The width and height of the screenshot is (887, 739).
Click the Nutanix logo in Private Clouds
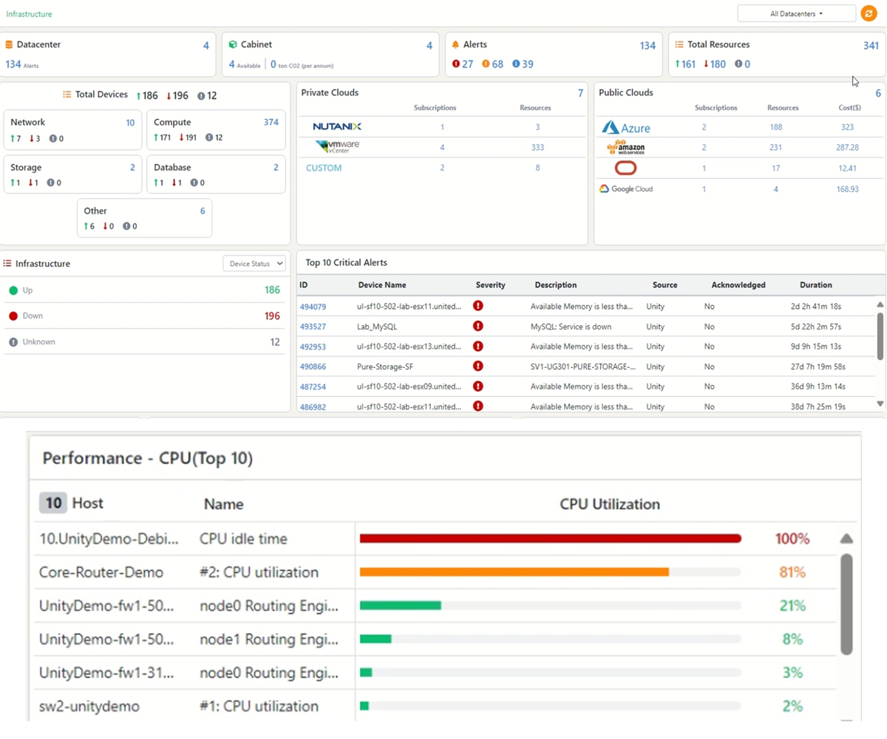coord(336,127)
